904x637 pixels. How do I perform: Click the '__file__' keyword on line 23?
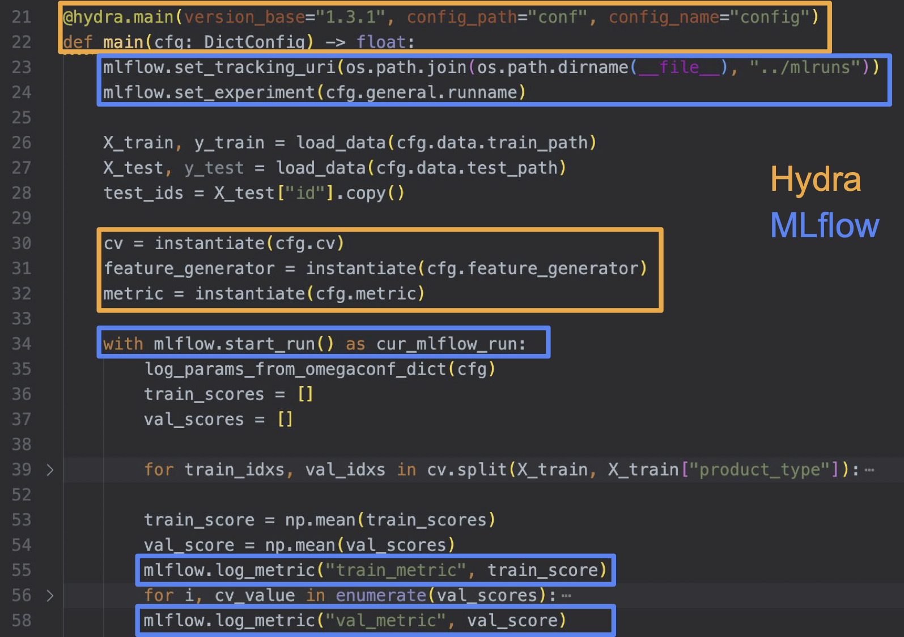click(x=679, y=67)
